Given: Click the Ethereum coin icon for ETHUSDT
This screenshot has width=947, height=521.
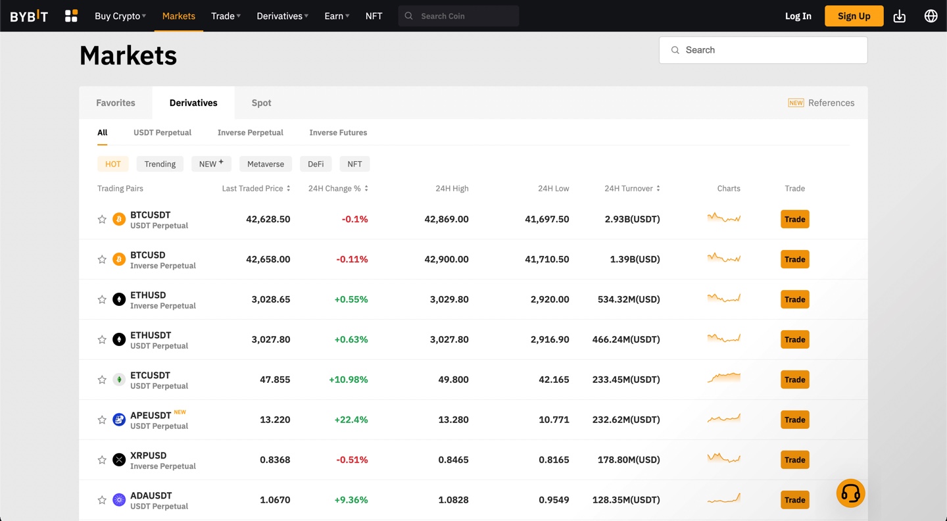Looking at the screenshot, I should [x=119, y=339].
